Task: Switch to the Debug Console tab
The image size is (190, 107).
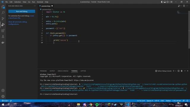Action: point(63,71)
